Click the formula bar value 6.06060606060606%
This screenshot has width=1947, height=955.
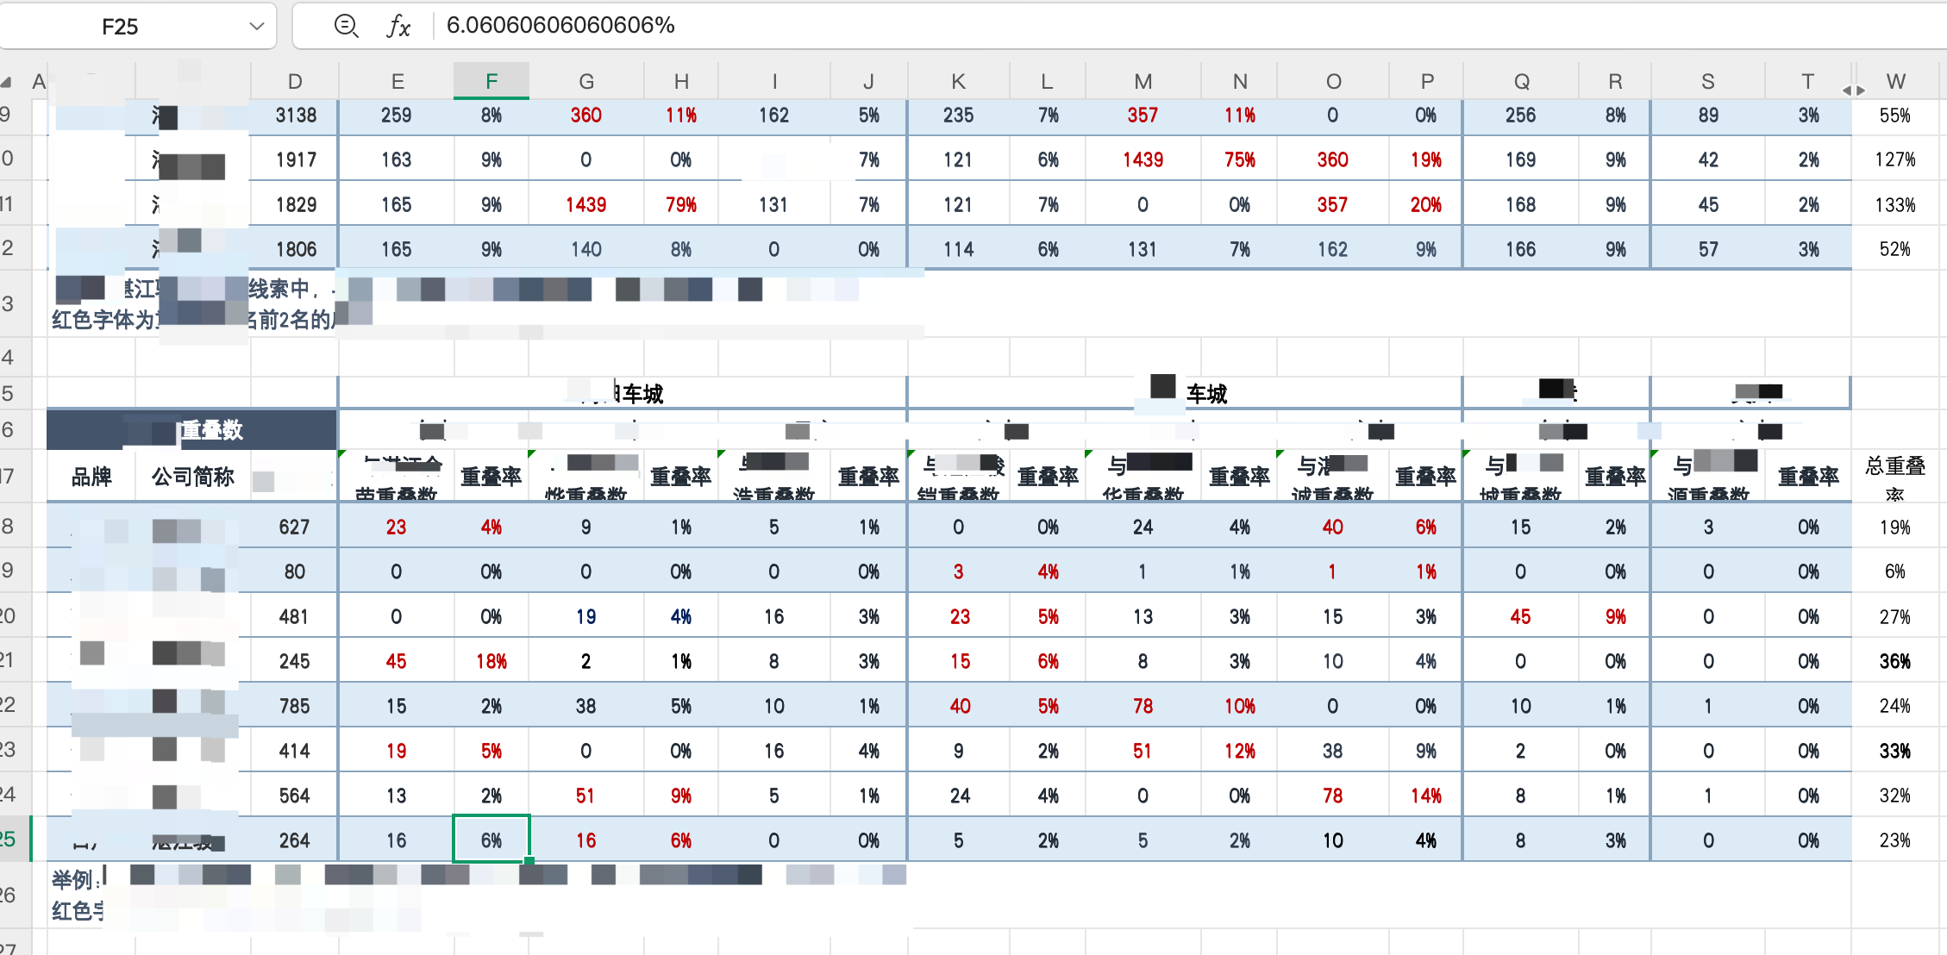click(560, 25)
